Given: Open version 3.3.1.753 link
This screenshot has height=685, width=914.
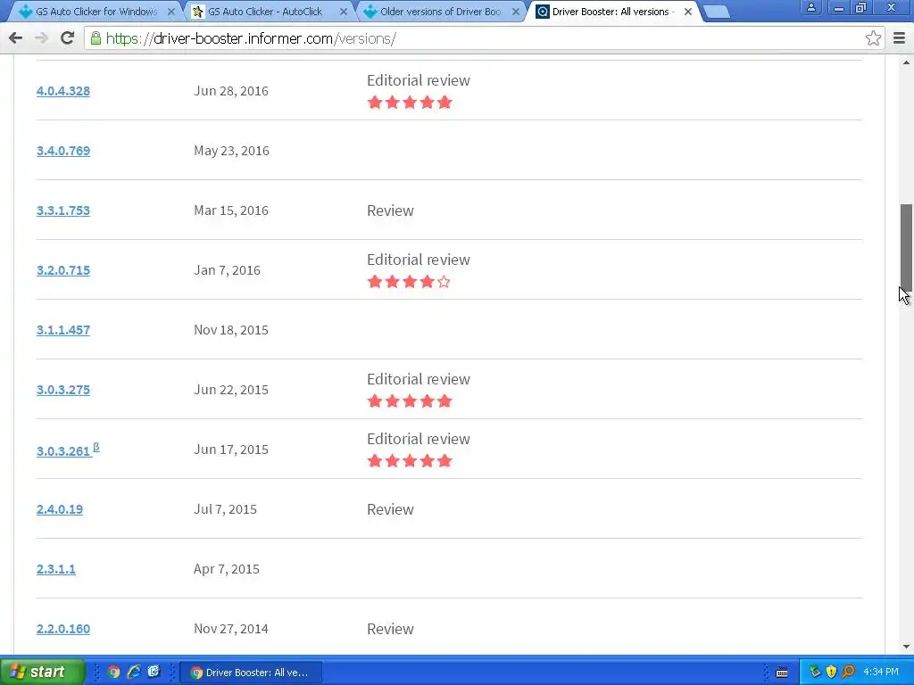Looking at the screenshot, I should [x=63, y=210].
